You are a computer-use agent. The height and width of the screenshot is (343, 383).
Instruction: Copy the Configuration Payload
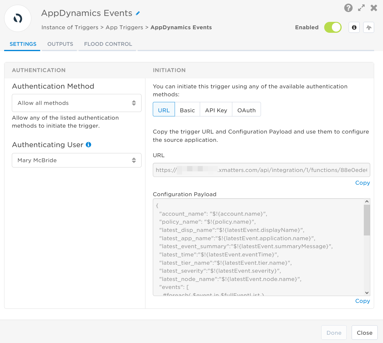click(x=362, y=301)
